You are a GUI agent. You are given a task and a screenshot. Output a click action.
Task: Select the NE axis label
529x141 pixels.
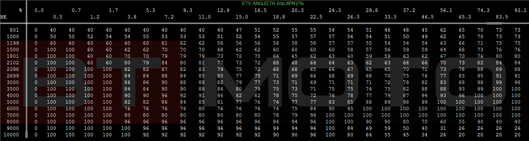[x=3, y=17]
